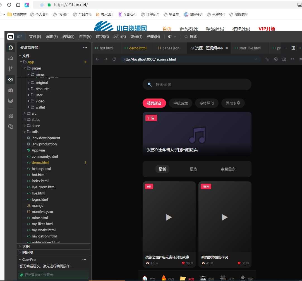
Task: Open the 终端(T) menu
Action: [136, 37]
